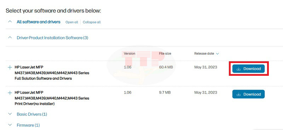This screenshot has height=130, width=283.
Task: Click the Collapse all link
Action: pos(92,22)
